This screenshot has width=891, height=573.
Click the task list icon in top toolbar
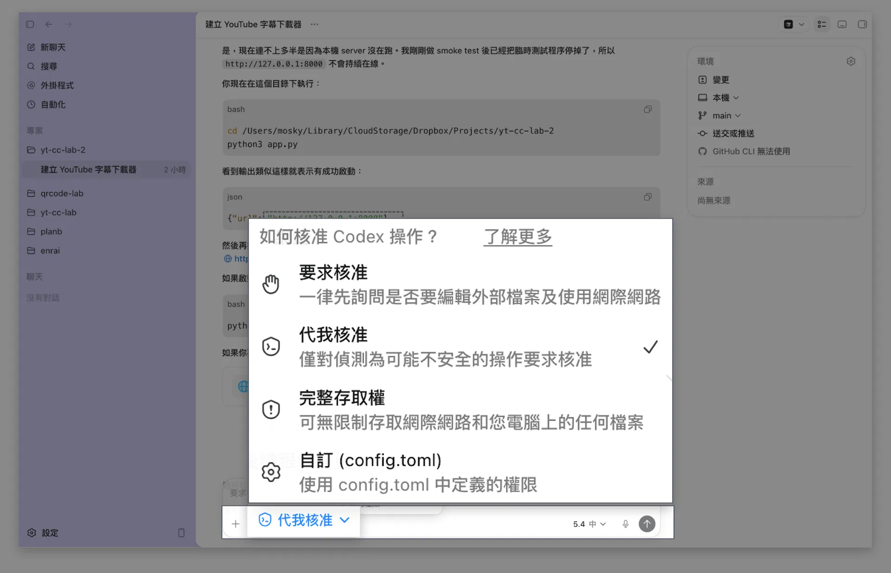click(x=822, y=24)
